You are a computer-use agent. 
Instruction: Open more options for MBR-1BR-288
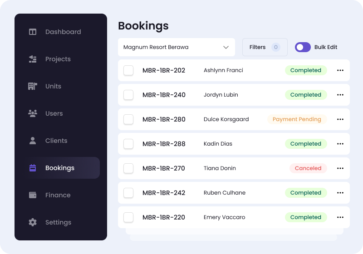[x=340, y=144]
